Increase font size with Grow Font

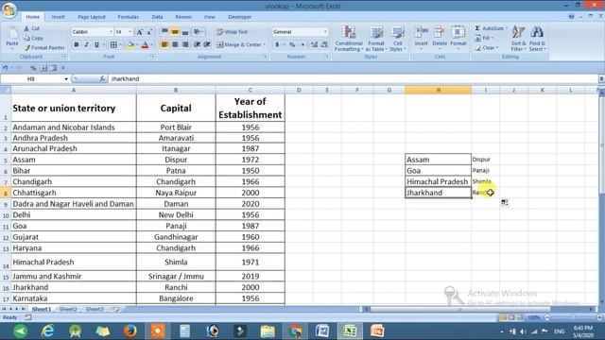(140, 32)
